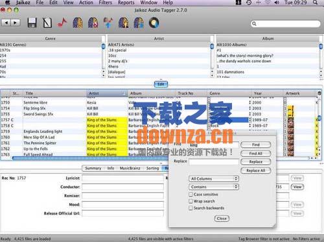Click the Conductor input field
This screenshot has height=242, width=324.
122,187
